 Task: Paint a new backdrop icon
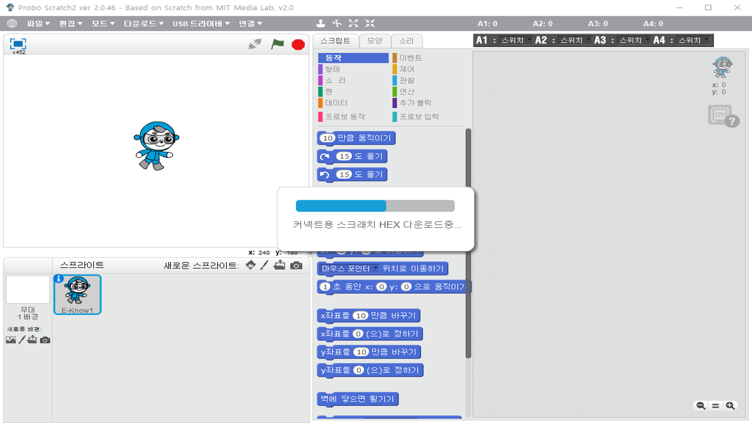click(22, 340)
